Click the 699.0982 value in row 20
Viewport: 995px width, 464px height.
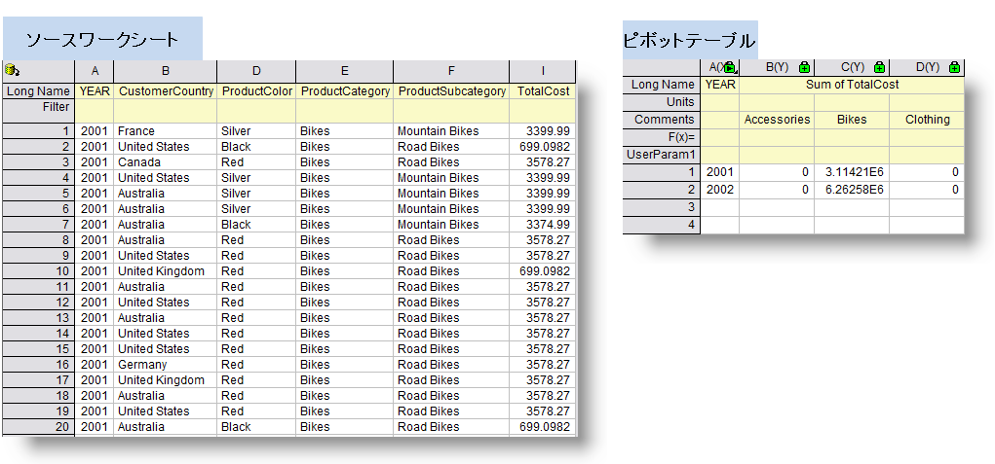[x=543, y=427]
